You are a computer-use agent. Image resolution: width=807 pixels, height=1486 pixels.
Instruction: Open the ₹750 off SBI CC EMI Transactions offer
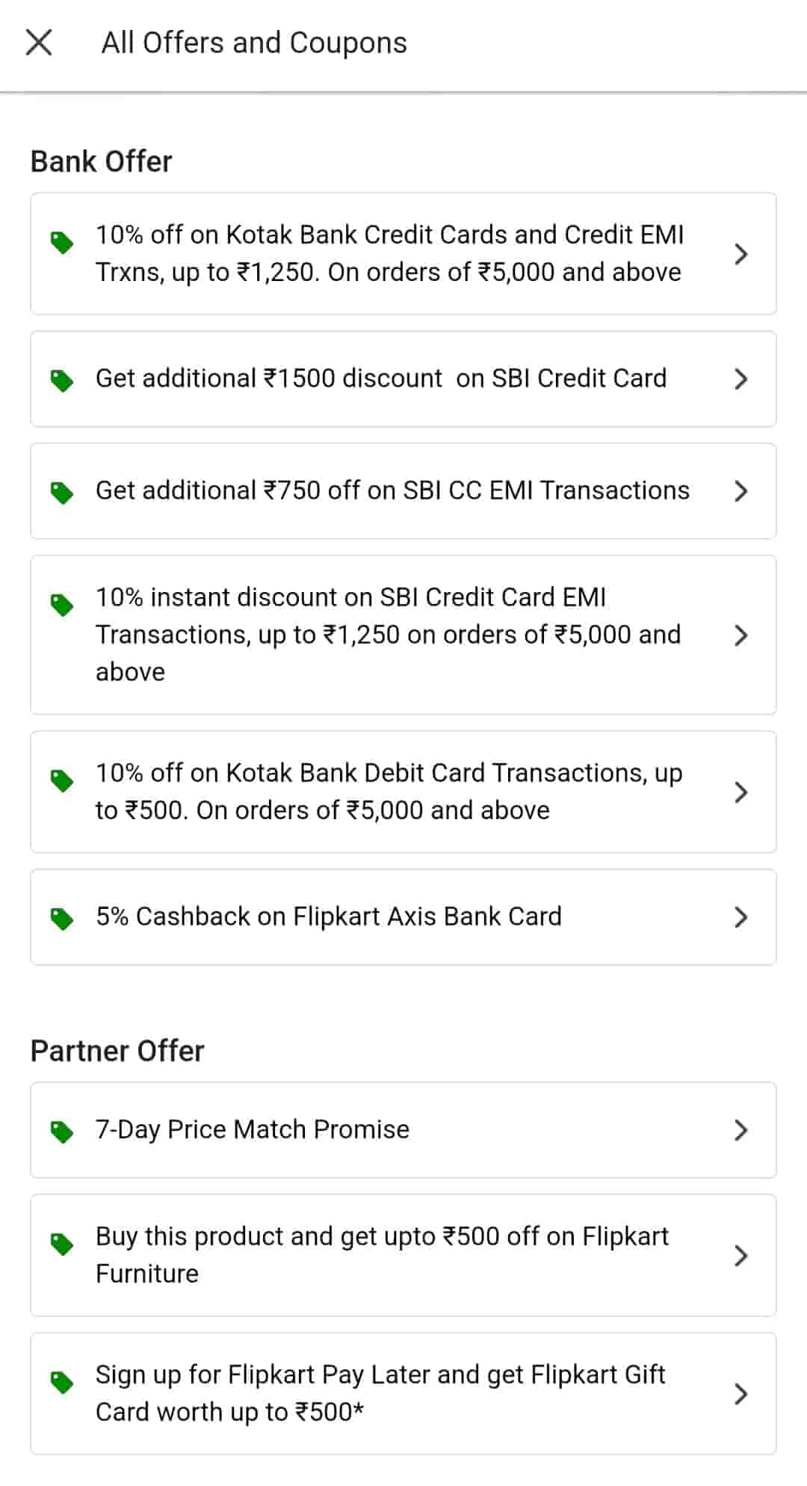(392, 491)
